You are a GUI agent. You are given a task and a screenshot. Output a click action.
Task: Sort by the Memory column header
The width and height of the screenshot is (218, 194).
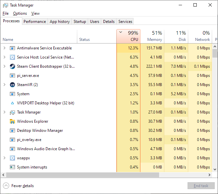(x=152, y=36)
